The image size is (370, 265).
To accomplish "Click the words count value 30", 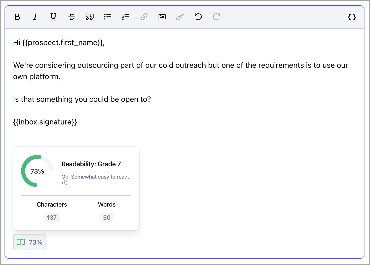I will tap(107, 217).
